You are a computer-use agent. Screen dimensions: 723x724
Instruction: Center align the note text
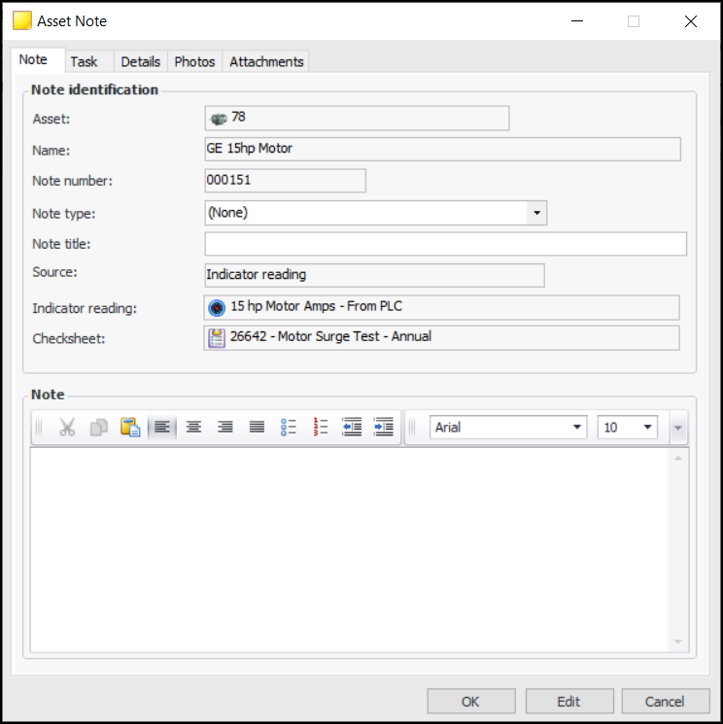click(x=193, y=428)
